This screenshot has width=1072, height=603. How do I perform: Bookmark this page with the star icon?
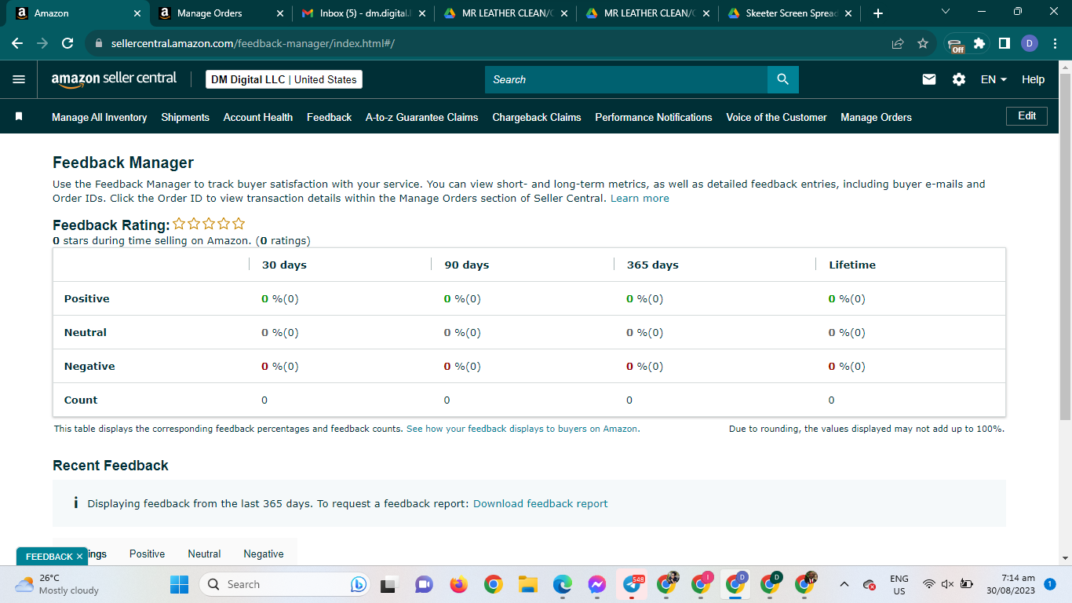[923, 43]
